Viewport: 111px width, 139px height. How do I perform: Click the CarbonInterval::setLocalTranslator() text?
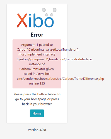[x=48, y=49]
